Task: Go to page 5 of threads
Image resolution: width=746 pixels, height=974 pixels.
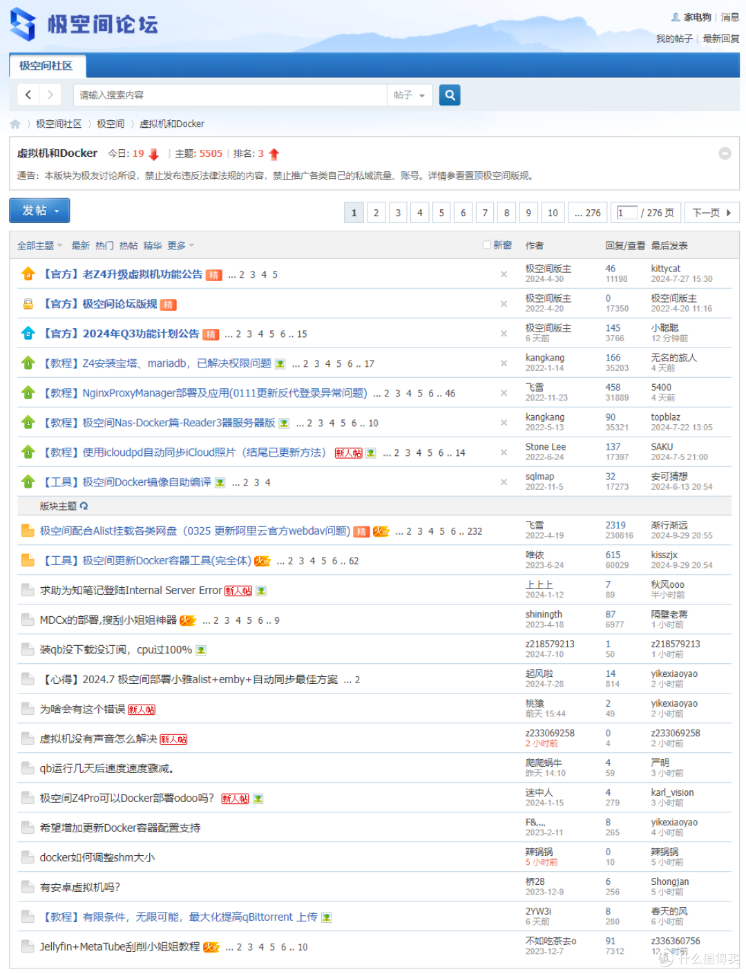Action: tap(441, 213)
